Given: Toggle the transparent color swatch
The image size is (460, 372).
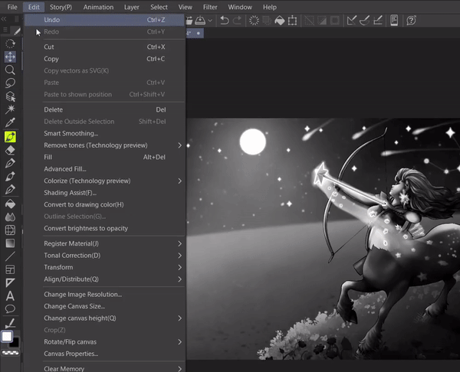Looking at the screenshot, I should point(11,354).
